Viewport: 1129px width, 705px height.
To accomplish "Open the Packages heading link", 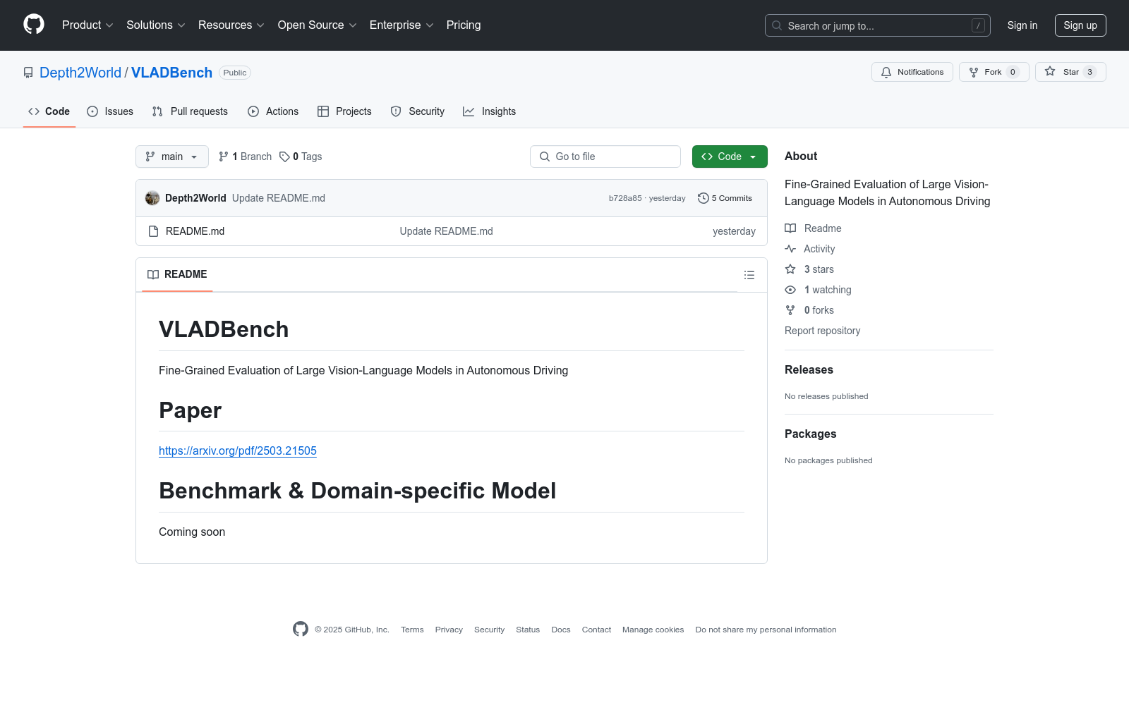I will point(810,434).
